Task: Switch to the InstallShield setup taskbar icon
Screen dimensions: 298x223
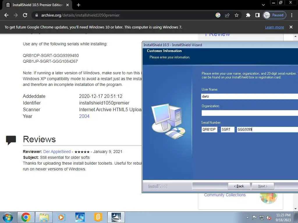Action: (x=116, y=217)
